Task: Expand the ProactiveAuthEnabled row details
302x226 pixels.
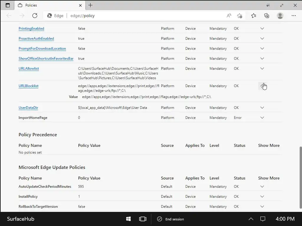Action: coord(262,39)
